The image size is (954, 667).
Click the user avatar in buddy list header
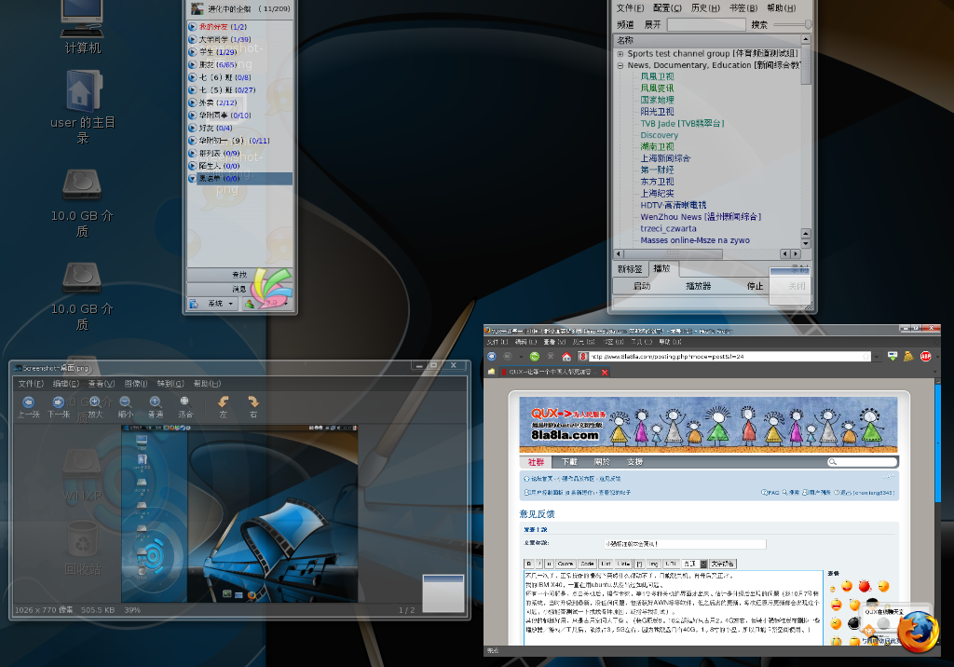coord(198,8)
